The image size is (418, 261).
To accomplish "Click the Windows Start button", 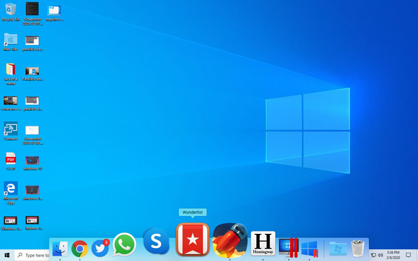I will click(7, 255).
